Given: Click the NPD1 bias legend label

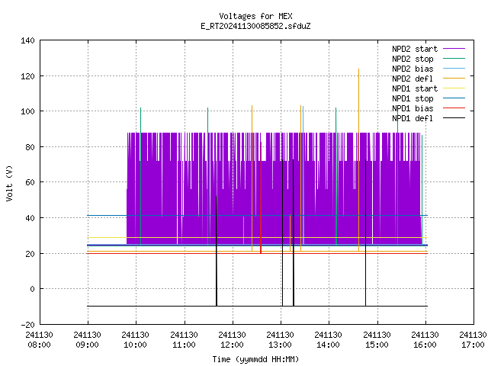Looking at the screenshot, I should click(x=413, y=108).
